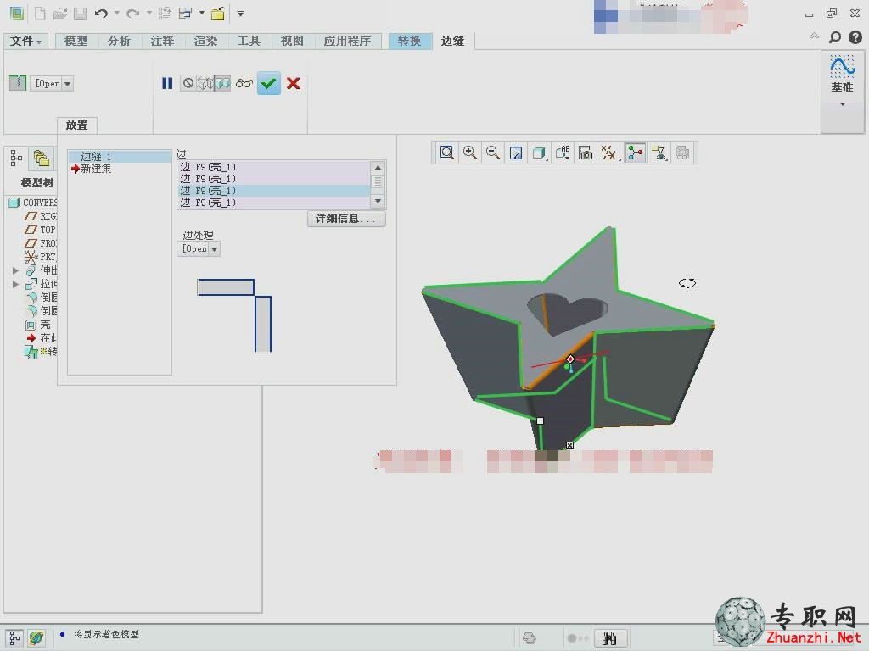Click the 详细信息... details button
This screenshot has width=869, height=651.
346,219
